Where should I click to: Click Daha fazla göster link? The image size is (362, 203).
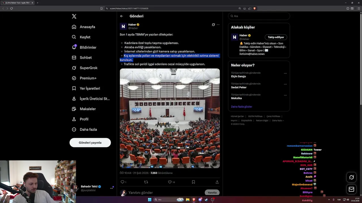[x=242, y=107]
